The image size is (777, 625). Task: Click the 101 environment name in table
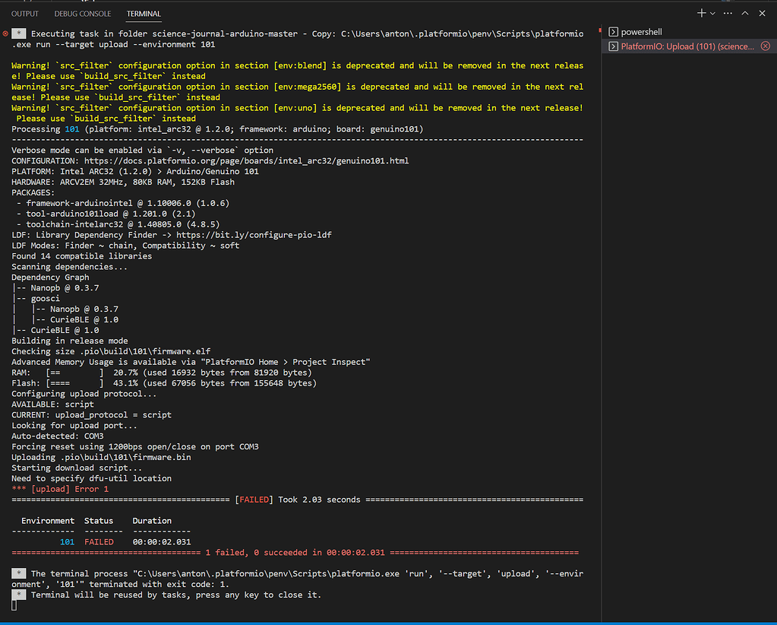click(x=67, y=541)
